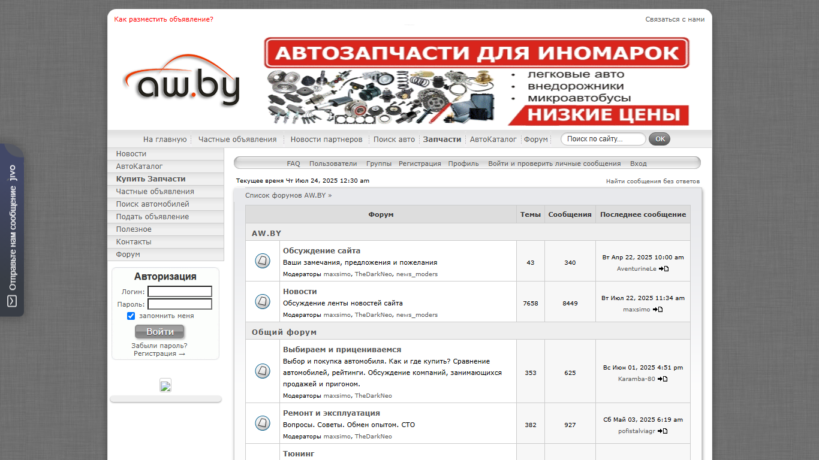
Task: Click the aw.by site logo
Action: click(182, 81)
